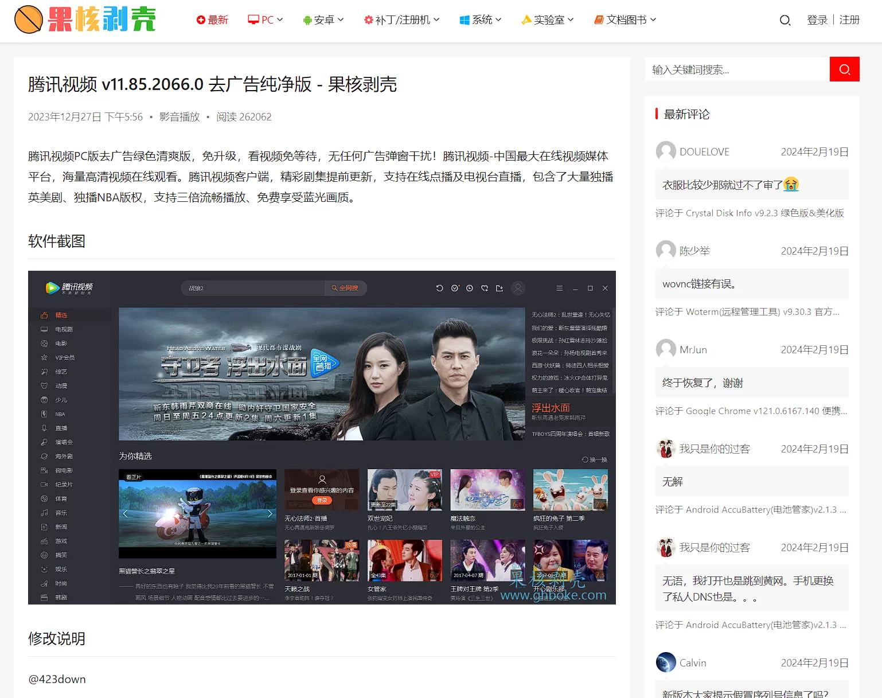Go to the 最新 menu item
Screen dimensions: 882x698
[x=212, y=20]
